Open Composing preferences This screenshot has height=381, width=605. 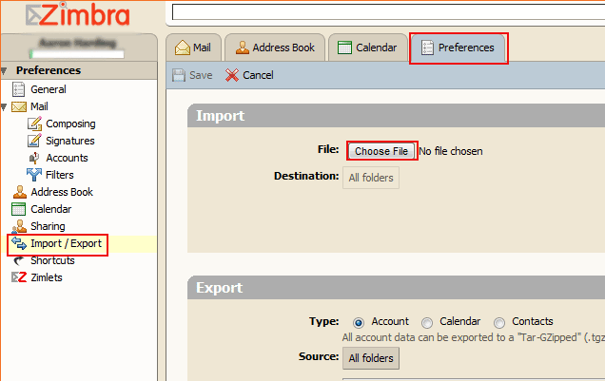(70, 124)
